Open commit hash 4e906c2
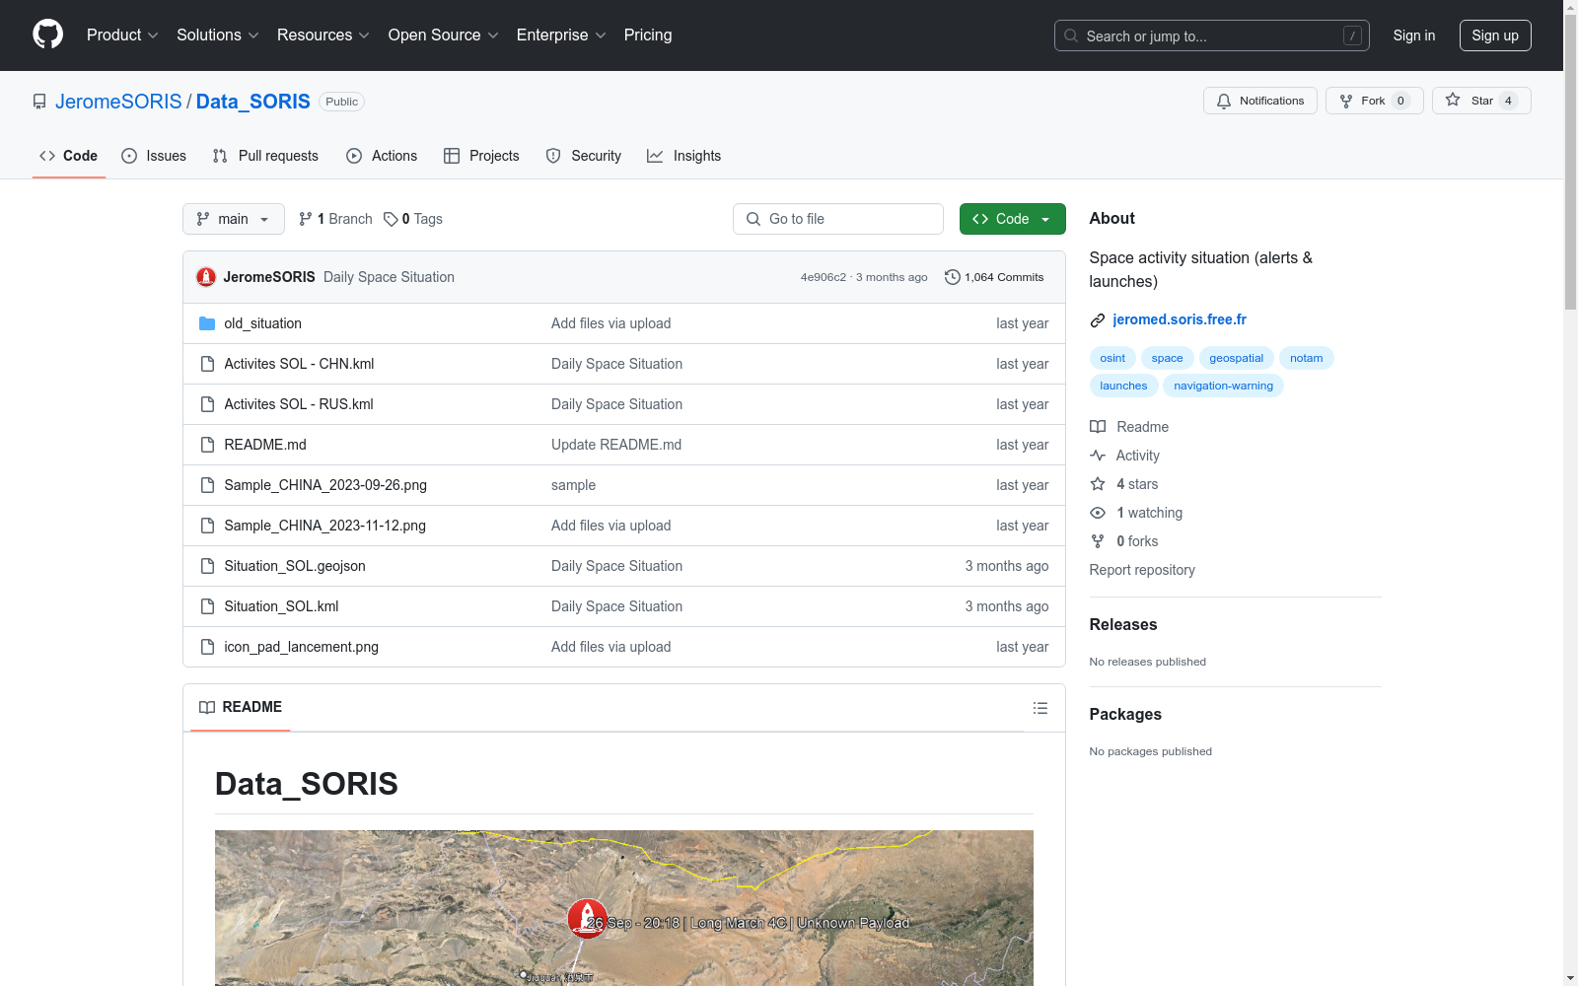1578x986 pixels. [x=824, y=277]
